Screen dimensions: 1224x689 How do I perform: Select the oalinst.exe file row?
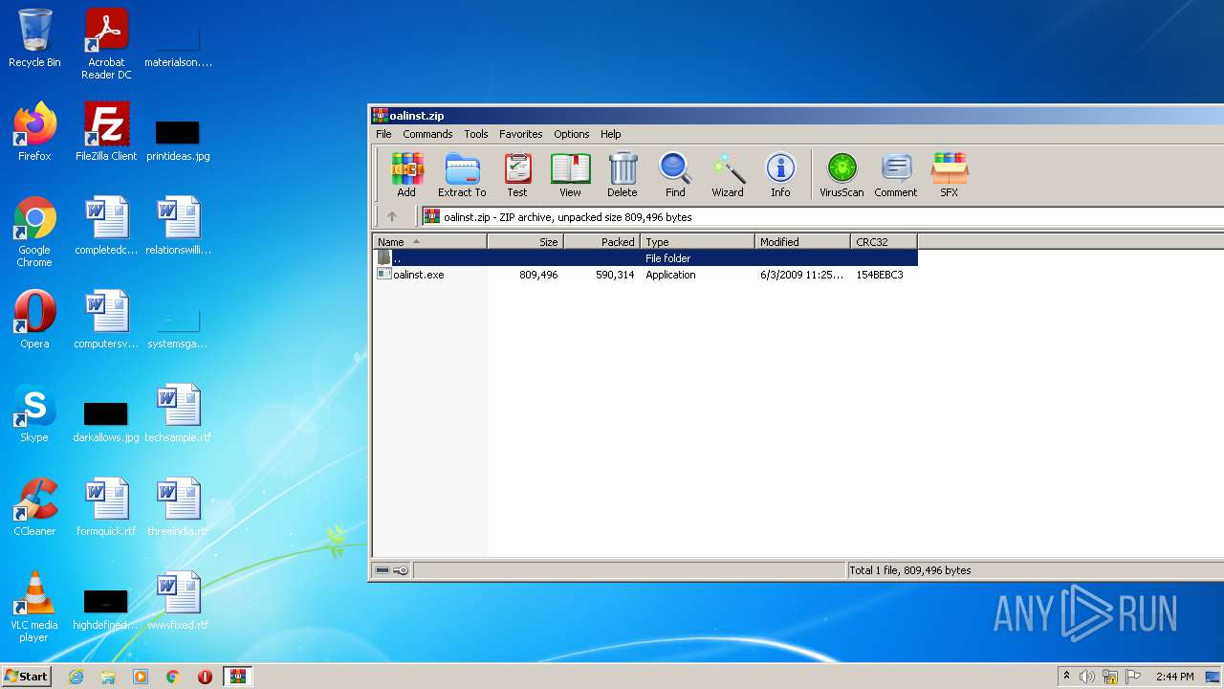click(x=645, y=275)
